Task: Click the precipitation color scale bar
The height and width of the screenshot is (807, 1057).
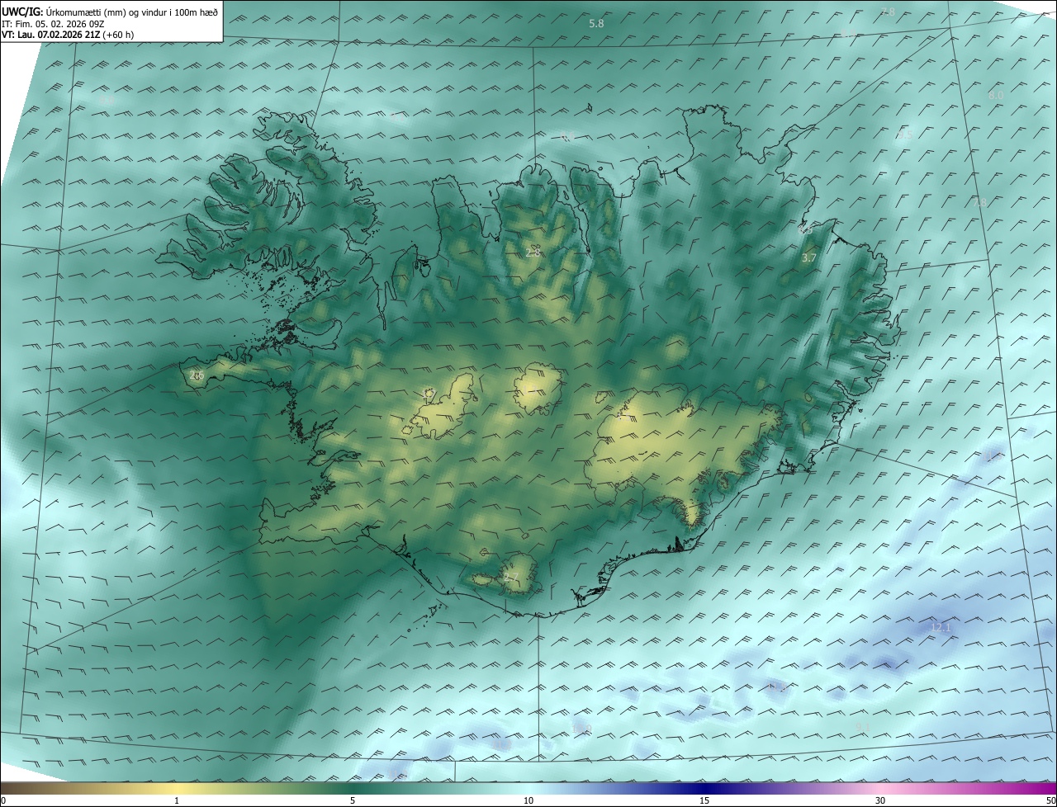Action: [528, 788]
